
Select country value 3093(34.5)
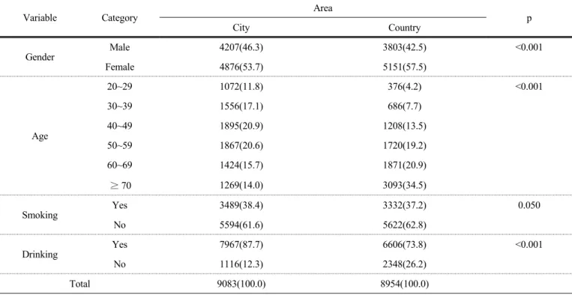point(404,186)
